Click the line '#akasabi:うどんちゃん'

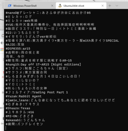click(x=25, y=120)
